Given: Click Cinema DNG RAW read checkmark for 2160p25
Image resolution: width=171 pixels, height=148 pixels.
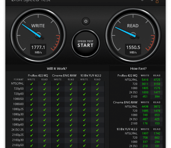Looking at the screenshot, I should click(x=71, y=135).
